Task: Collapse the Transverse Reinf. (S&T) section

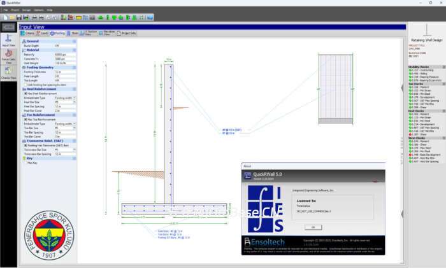Action: tap(75, 141)
